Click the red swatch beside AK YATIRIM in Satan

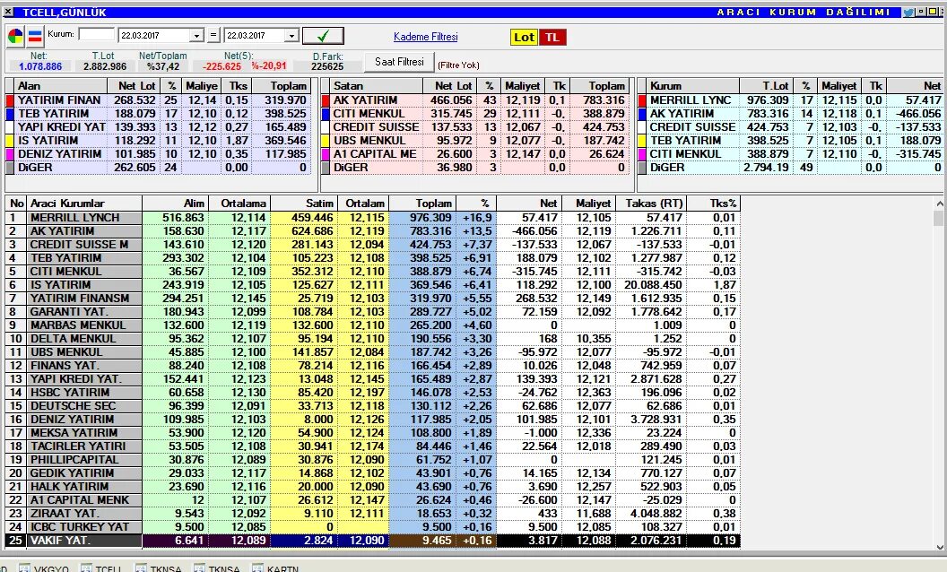tap(326, 100)
